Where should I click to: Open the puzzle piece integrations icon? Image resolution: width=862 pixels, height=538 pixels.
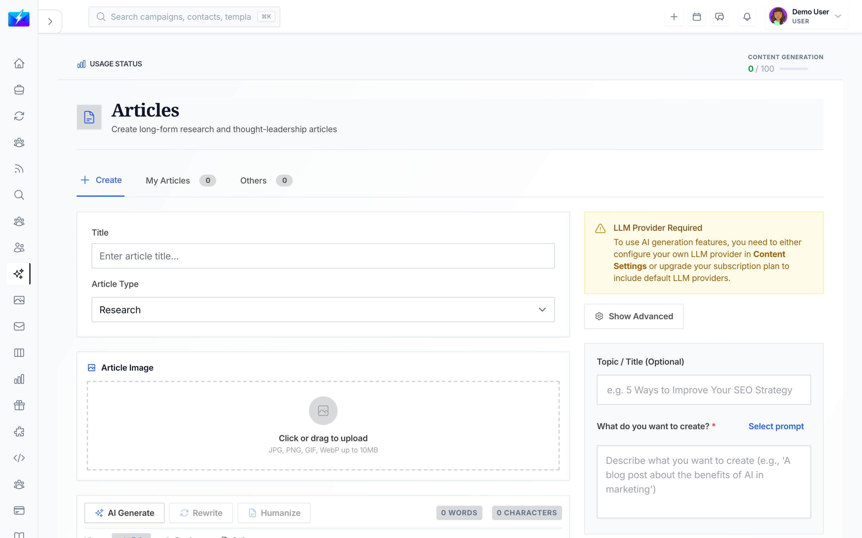pyautogui.click(x=19, y=432)
